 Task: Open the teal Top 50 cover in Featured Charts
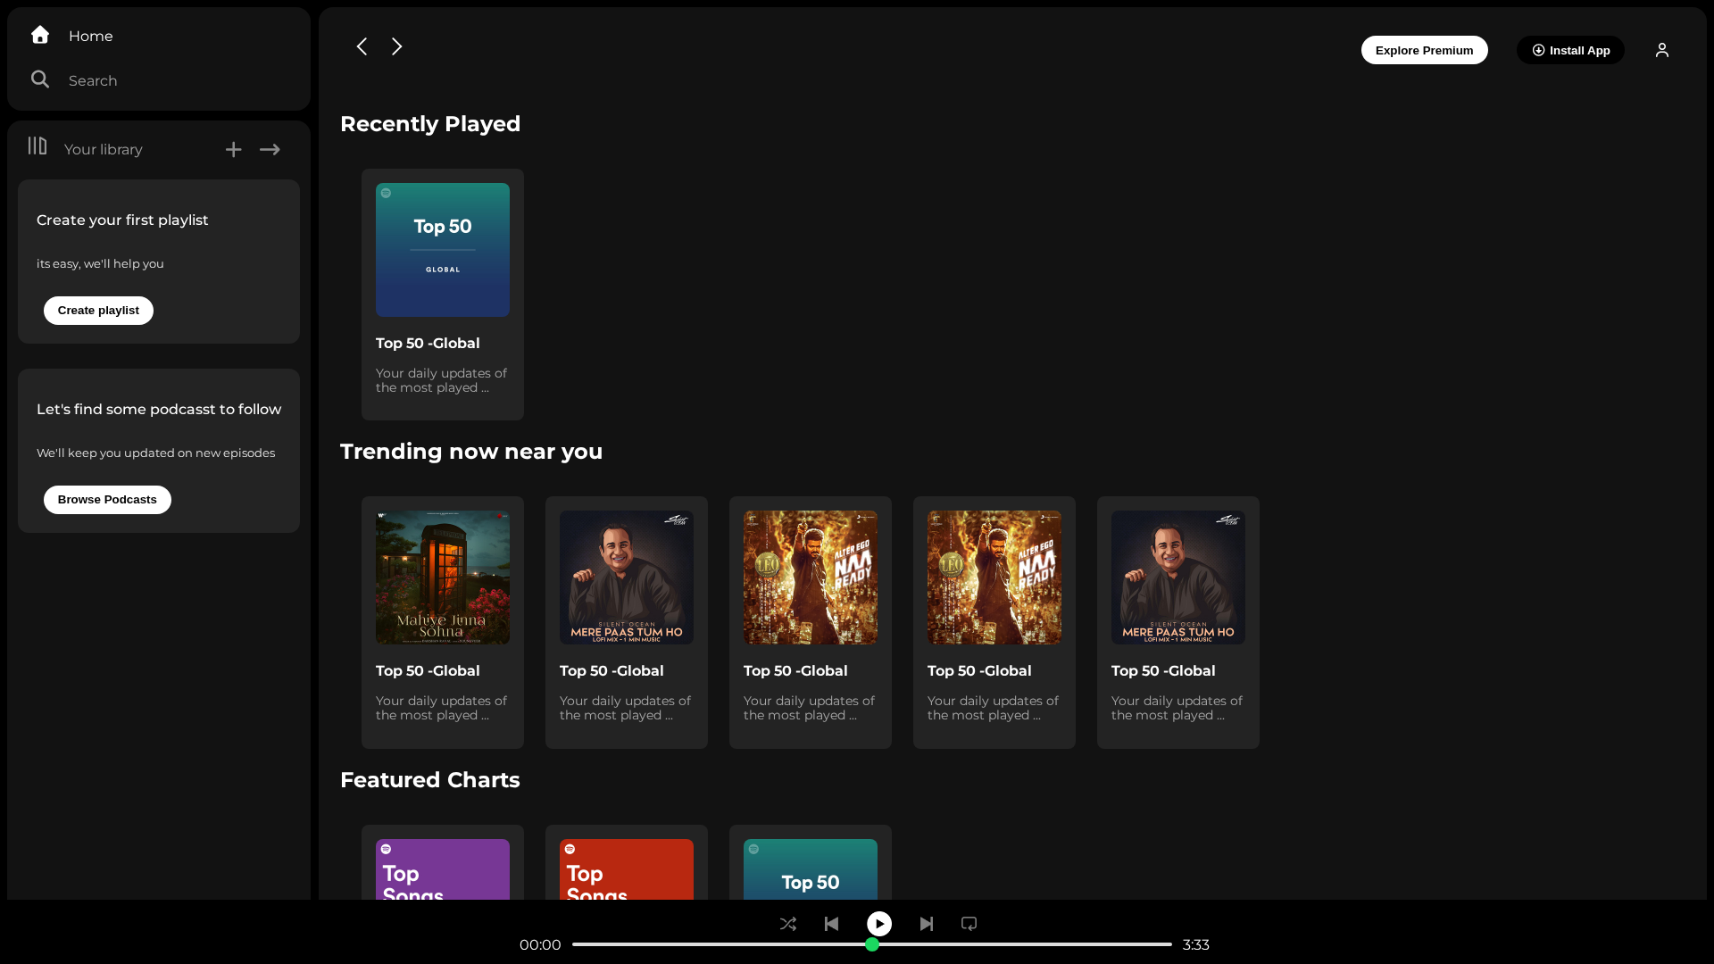(x=811, y=869)
